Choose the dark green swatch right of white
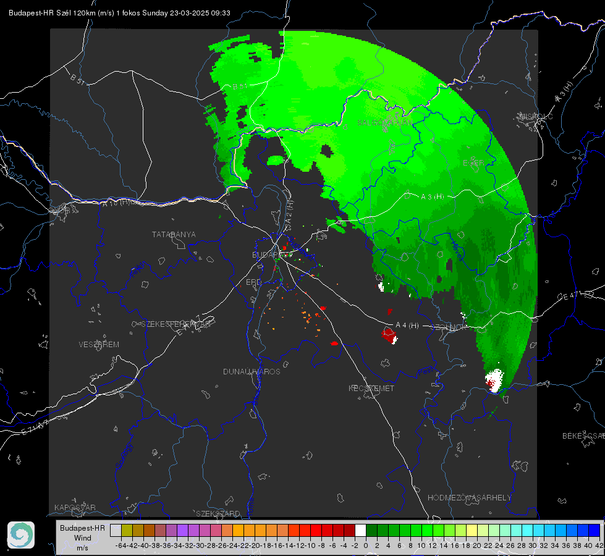Viewport: 605px width, 556px height. point(371,530)
